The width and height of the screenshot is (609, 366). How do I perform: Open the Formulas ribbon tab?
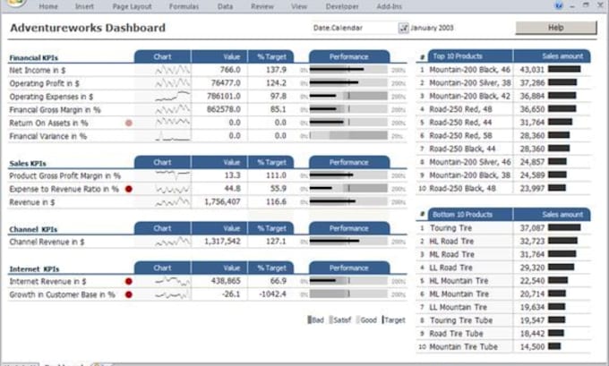tap(184, 6)
